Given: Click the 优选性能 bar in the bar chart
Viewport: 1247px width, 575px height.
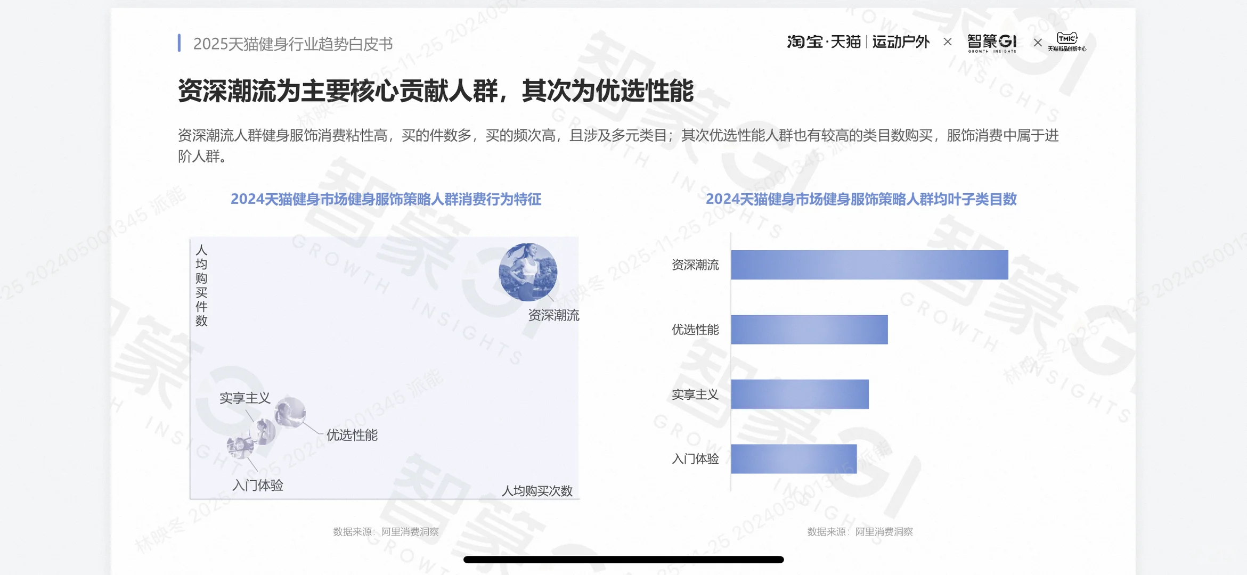Looking at the screenshot, I should pyautogui.click(x=809, y=330).
